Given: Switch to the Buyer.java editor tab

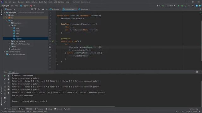Looking at the screenshot, I should coord(84,9).
